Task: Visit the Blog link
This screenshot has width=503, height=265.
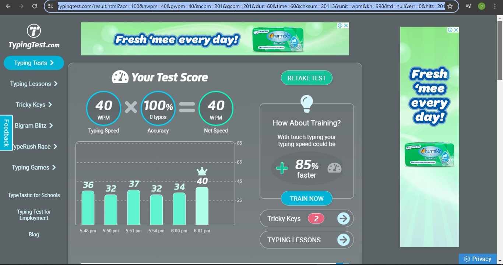Action: coord(34,235)
